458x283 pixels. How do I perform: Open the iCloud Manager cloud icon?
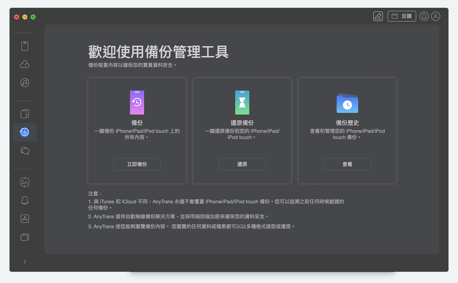tap(25, 64)
